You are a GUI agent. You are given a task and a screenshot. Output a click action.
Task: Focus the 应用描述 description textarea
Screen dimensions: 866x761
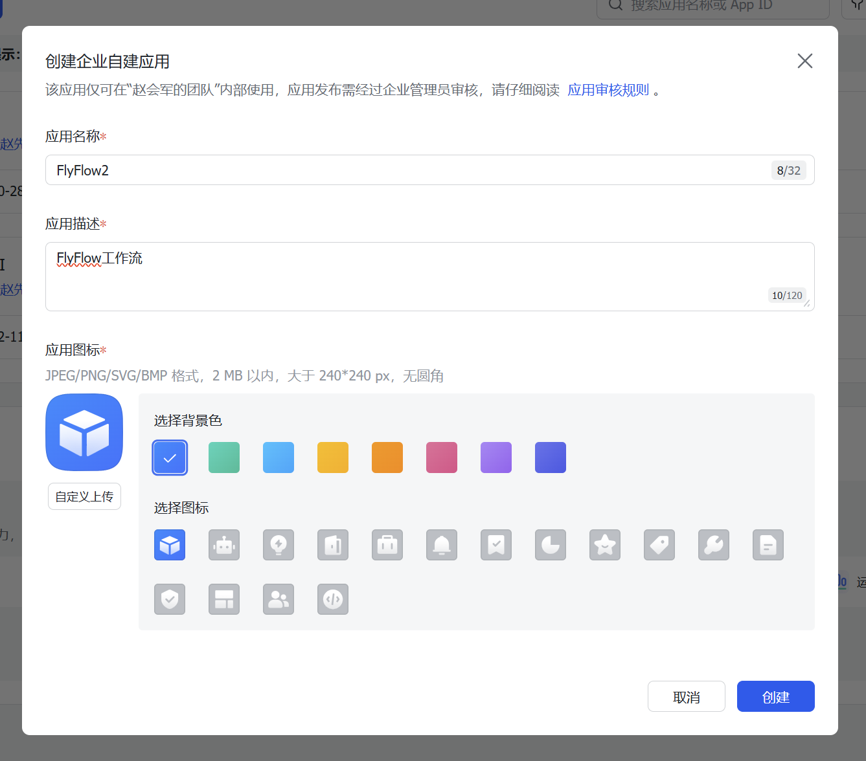point(430,276)
